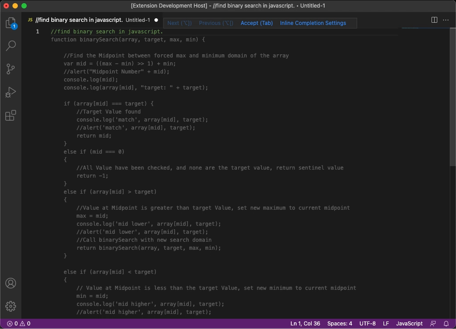Open the editor More Actions menu

446,20
